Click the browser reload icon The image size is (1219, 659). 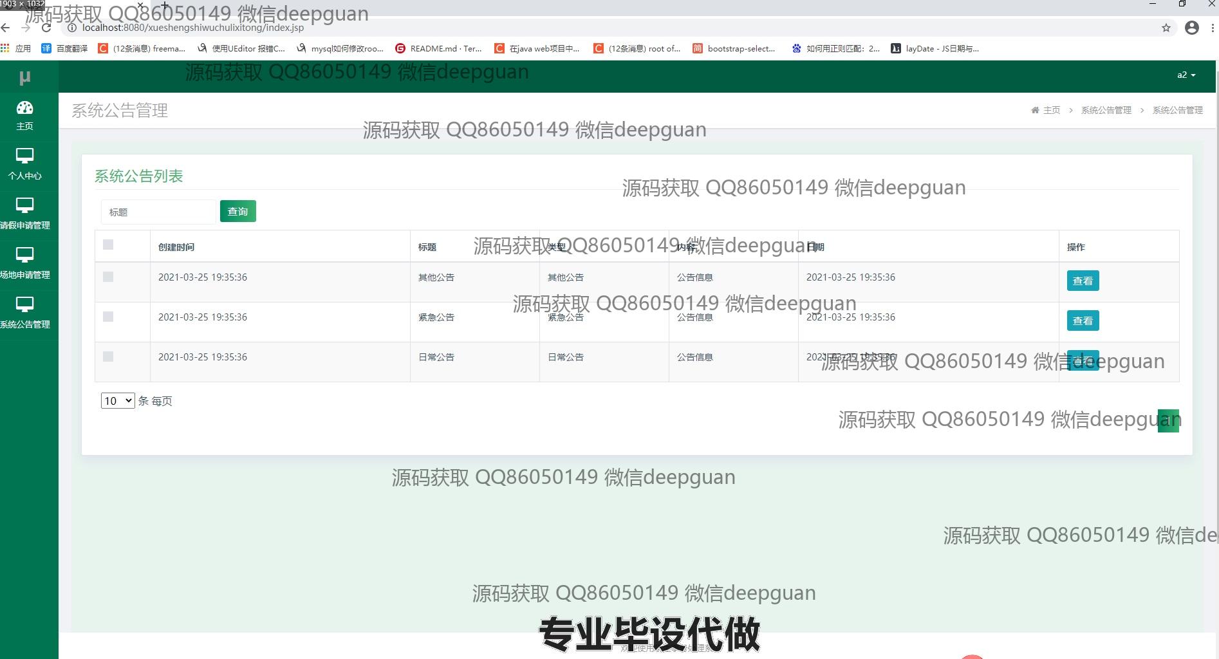coord(46,28)
